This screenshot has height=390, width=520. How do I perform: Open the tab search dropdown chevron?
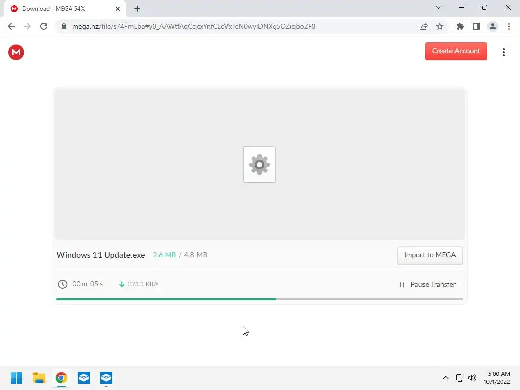[438, 7]
